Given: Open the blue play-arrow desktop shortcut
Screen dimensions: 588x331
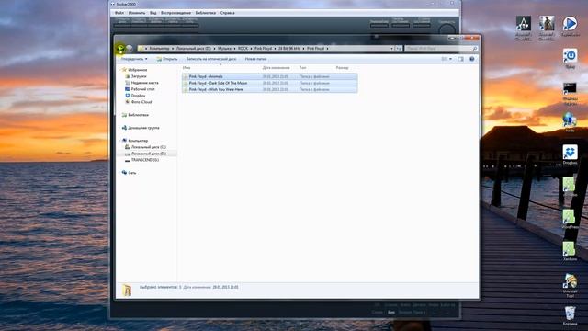Looking at the screenshot, I should (x=570, y=26).
